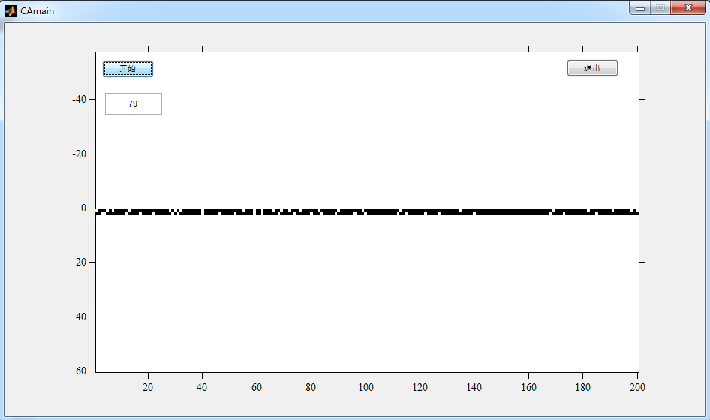Minimize the CAmain window

coord(639,7)
